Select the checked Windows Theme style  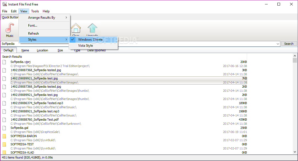[x=93, y=40]
